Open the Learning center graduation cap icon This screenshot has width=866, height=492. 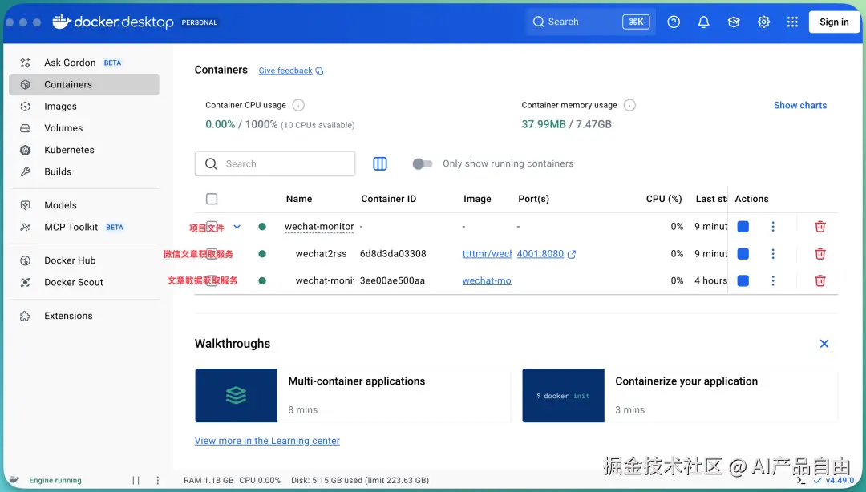(x=734, y=22)
